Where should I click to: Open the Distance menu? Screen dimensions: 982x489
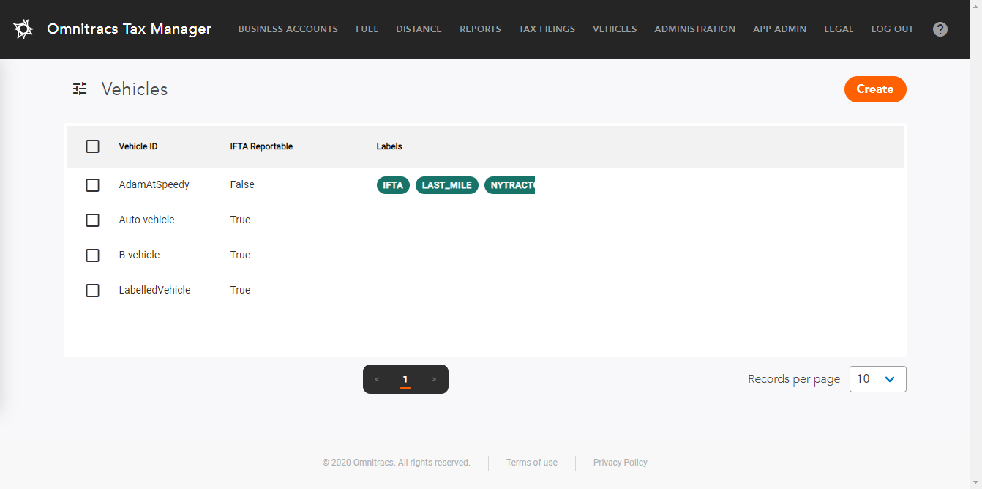(419, 29)
